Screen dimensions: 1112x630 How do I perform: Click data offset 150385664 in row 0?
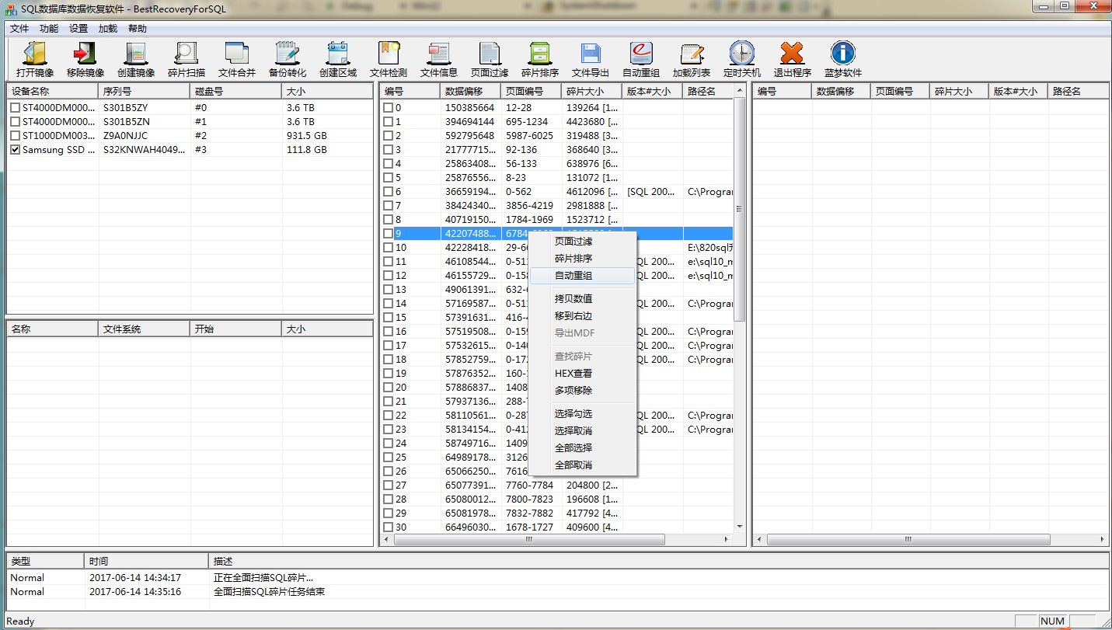(x=469, y=108)
